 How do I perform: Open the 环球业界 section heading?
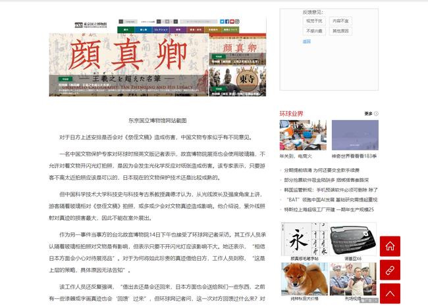[x=291, y=114]
